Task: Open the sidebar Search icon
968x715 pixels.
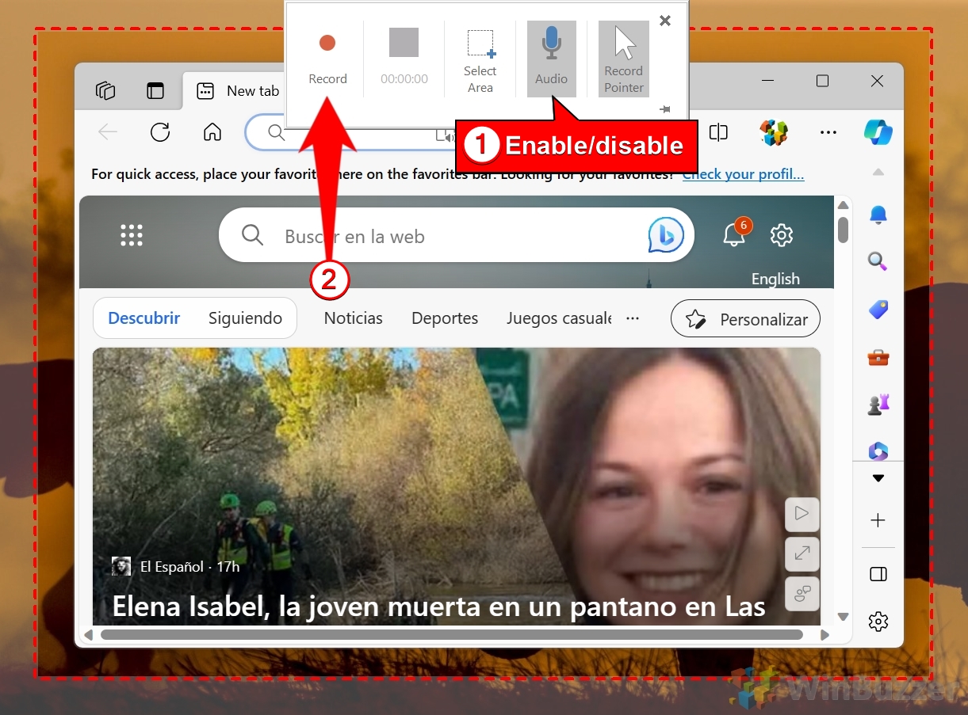Action: coord(878,261)
